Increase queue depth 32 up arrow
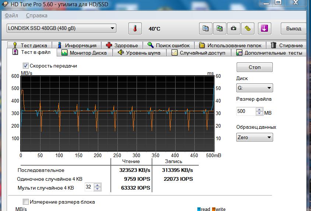The width and height of the screenshot is (311, 211). tap(97, 185)
